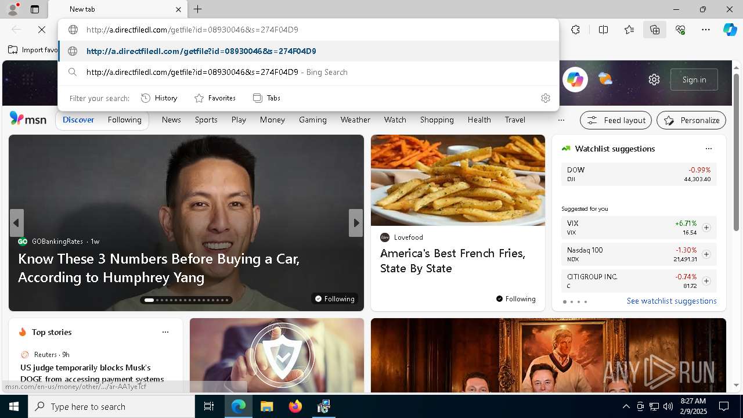Switch to the Following tab
The width and height of the screenshot is (743, 418).
pyautogui.click(x=124, y=120)
